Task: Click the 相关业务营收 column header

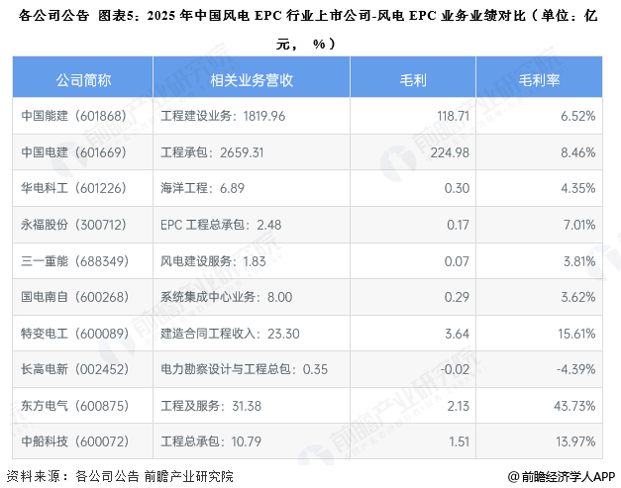Action: pos(252,77)
